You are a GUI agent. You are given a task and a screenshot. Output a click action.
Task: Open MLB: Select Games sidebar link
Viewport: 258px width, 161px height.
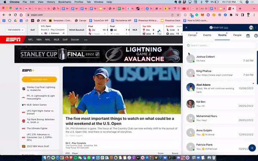pyautogui.click(x=37, y=105)
